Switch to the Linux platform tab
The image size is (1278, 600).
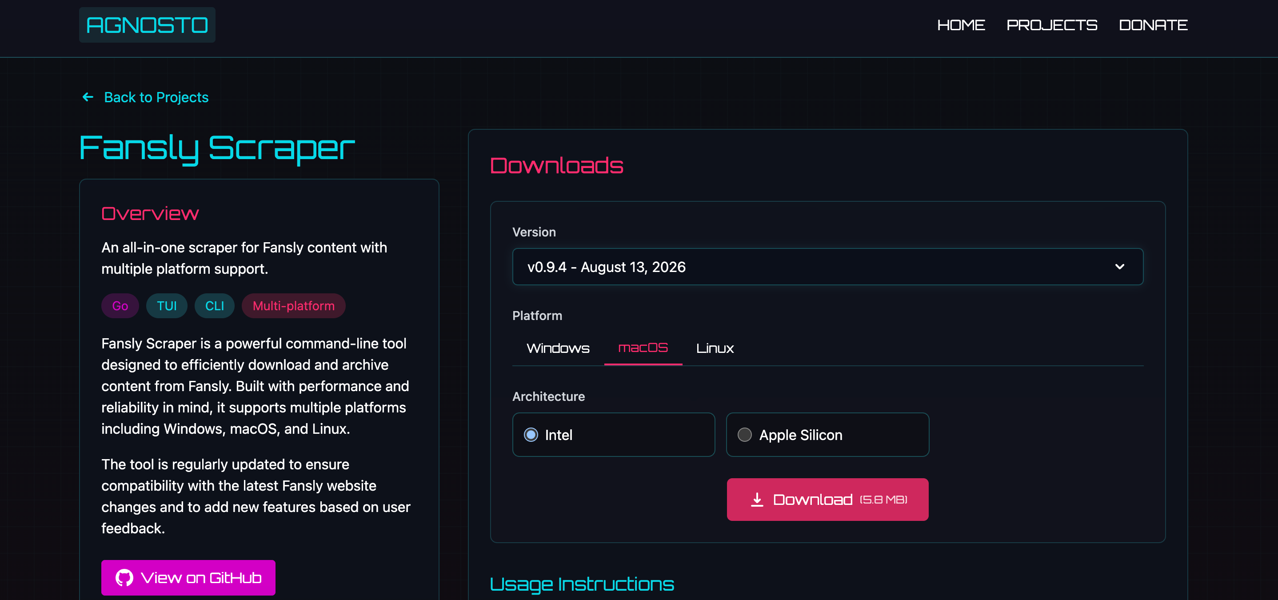point(715,348)
